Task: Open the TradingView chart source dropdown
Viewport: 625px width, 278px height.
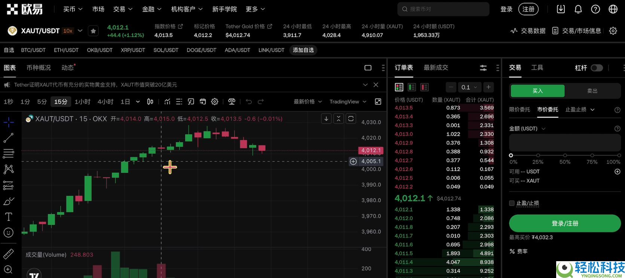Action: (348, 101)
